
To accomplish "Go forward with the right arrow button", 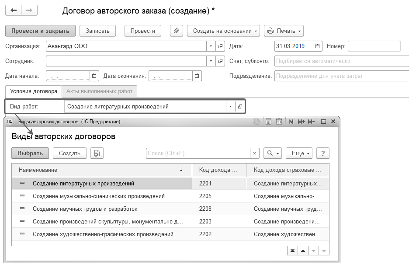I will [x=29, y=10].
